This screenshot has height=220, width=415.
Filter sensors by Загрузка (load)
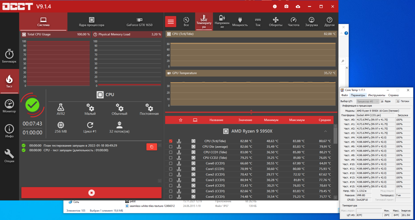click(x=311, y=21)
